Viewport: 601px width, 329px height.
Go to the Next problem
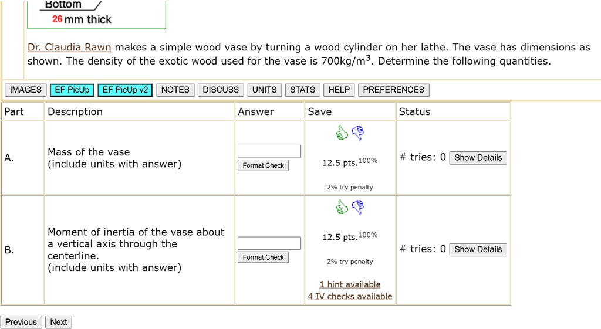coord(59,322)
